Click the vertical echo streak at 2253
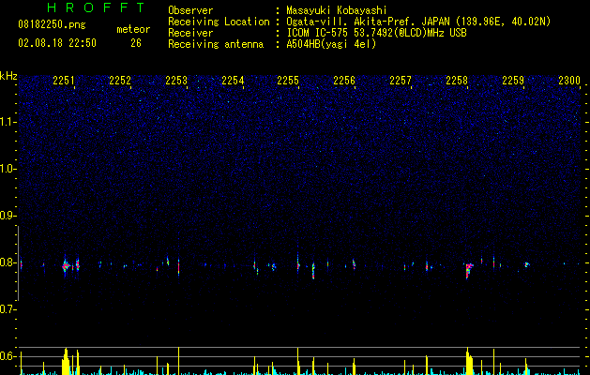Viewport: 590px width, 375px height. click(179, 267)
